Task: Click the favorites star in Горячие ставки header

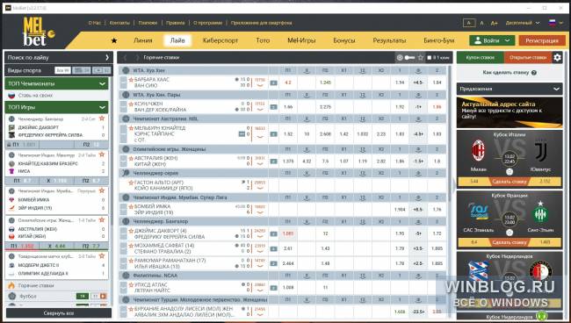Action: [x=421, y=57]
